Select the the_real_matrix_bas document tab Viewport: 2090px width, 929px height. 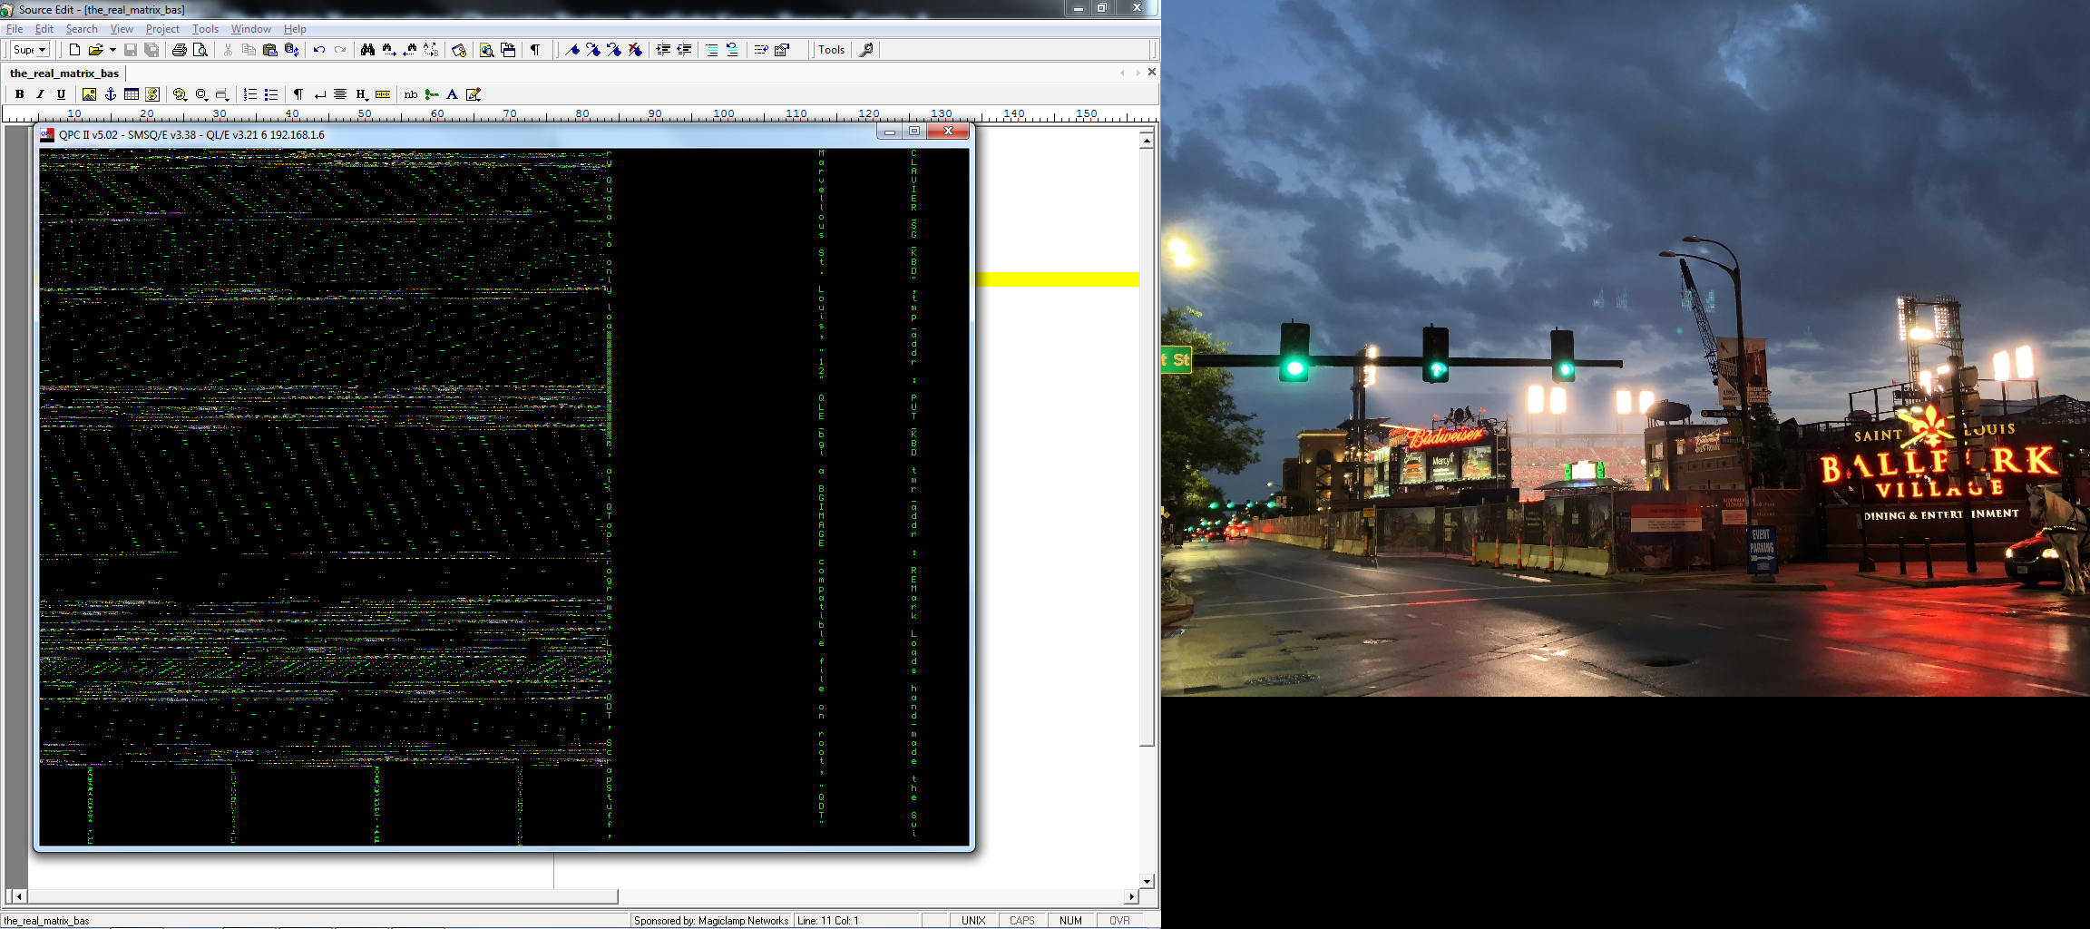(x=64, y=73)
